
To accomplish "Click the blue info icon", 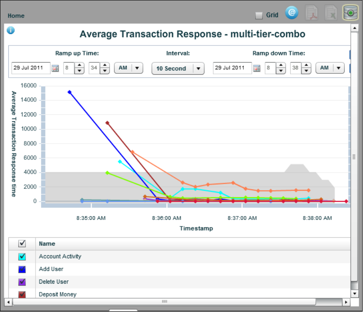I will pyautogui.click(x=11, y=30).
